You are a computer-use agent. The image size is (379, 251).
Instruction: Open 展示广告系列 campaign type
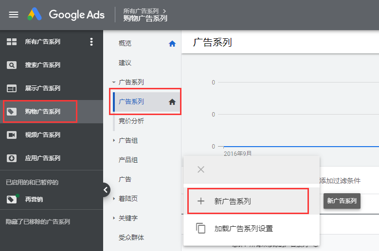tap(42, 88)
